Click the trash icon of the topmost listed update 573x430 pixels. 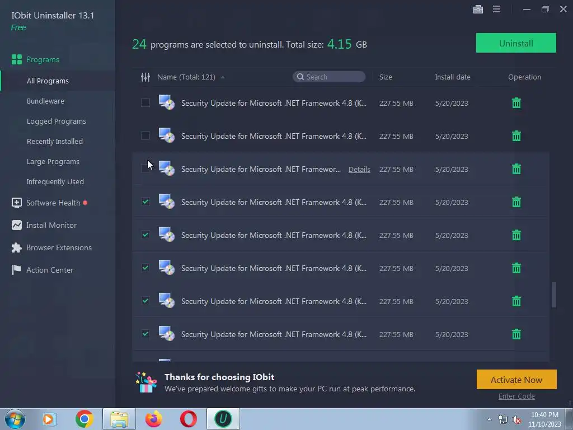tap(516, 103)
